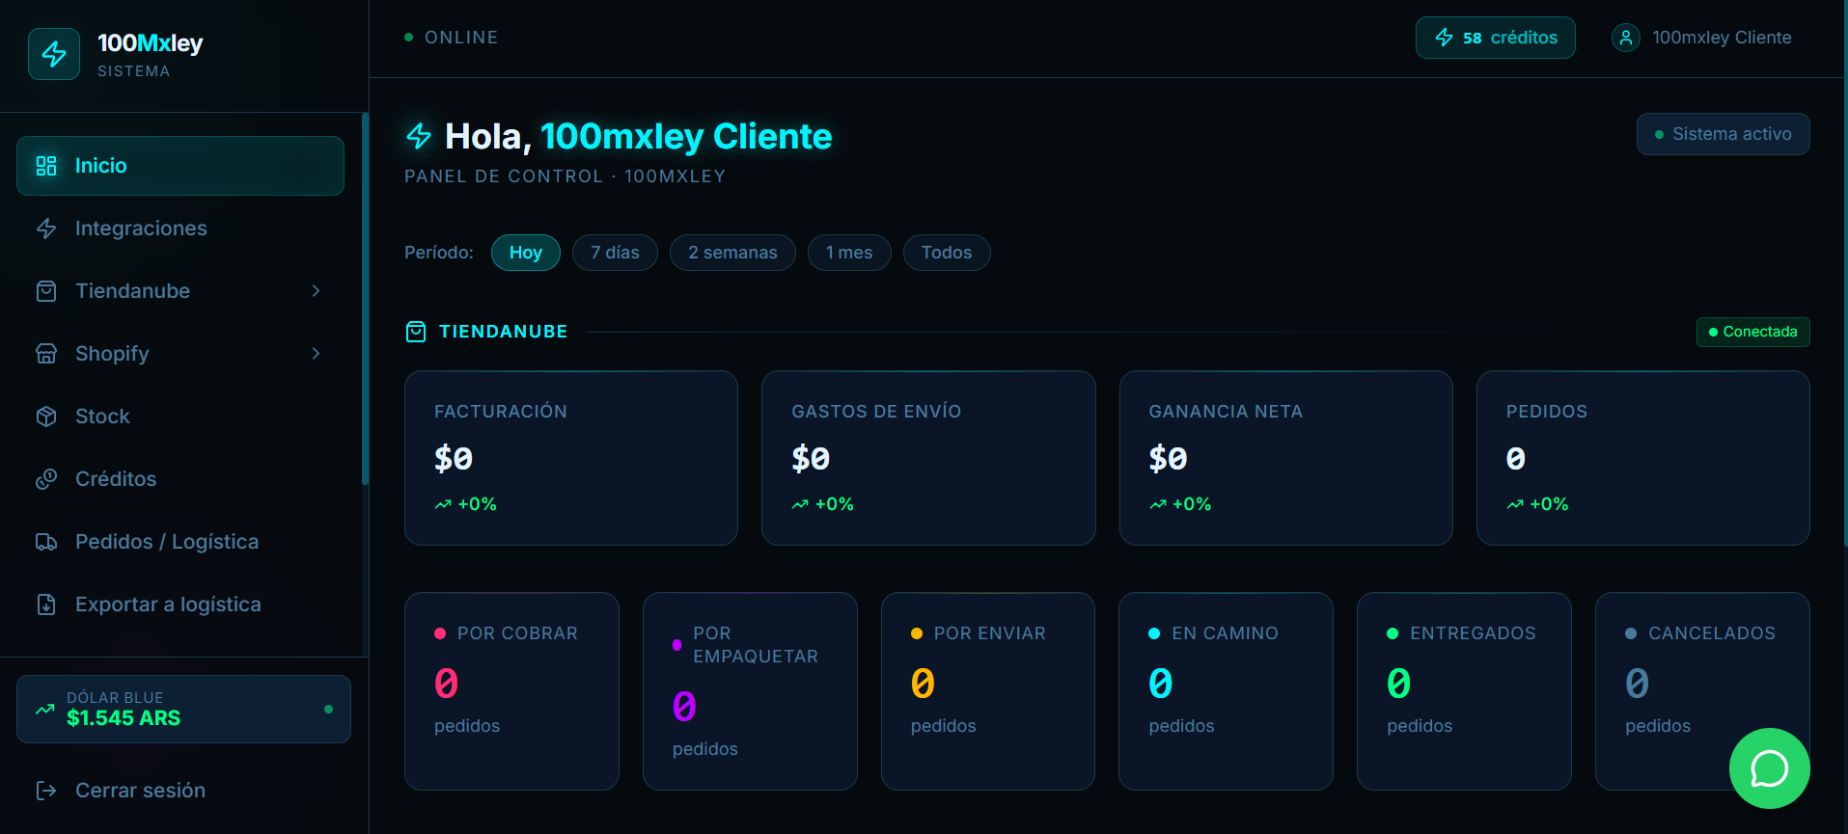Open the Ganancia Neta card
This screenshot has width=1848, height=834.
(x=1286, y=458)
